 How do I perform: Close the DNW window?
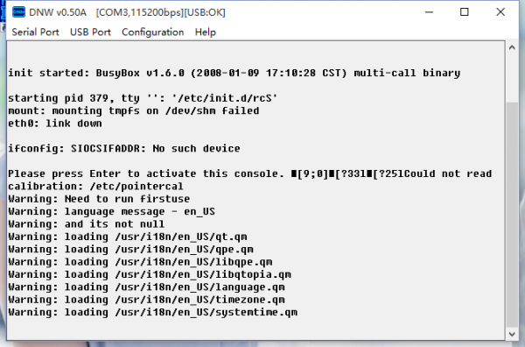[x=500, y=12]
